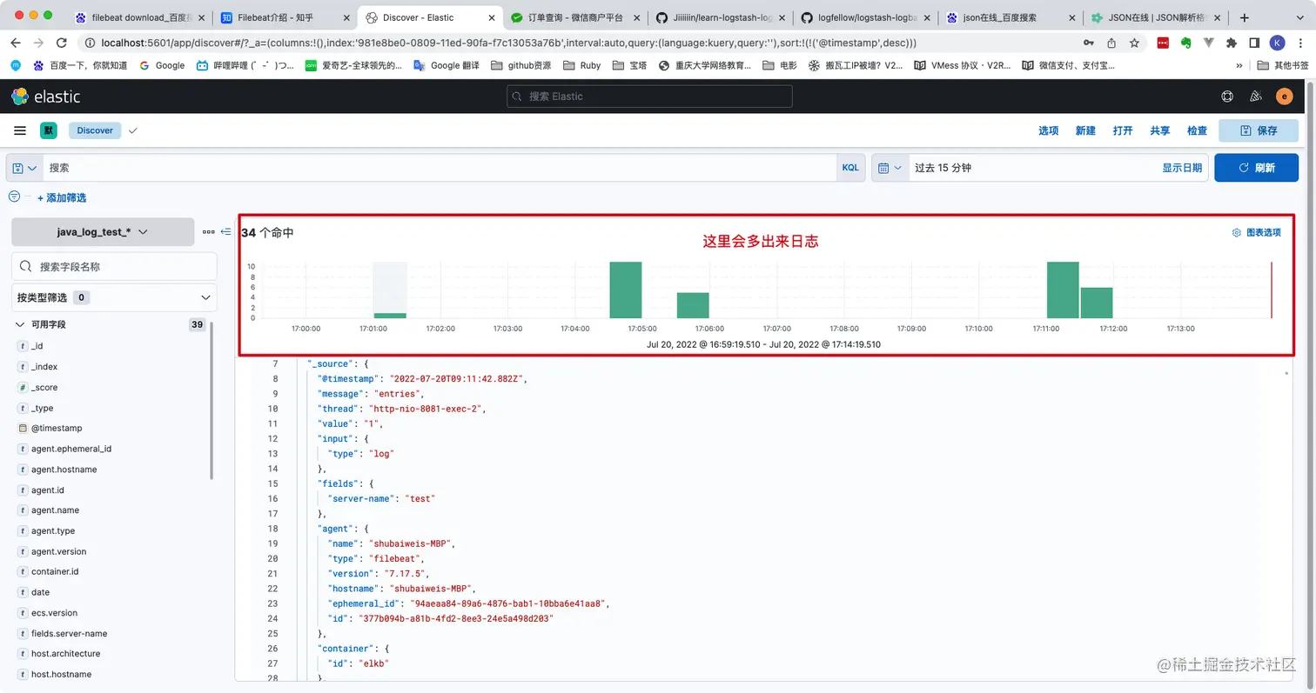Screen dimensions: 1316x693
Task: Click the share icon in the address bar
Action: (x=1111, y=43)
